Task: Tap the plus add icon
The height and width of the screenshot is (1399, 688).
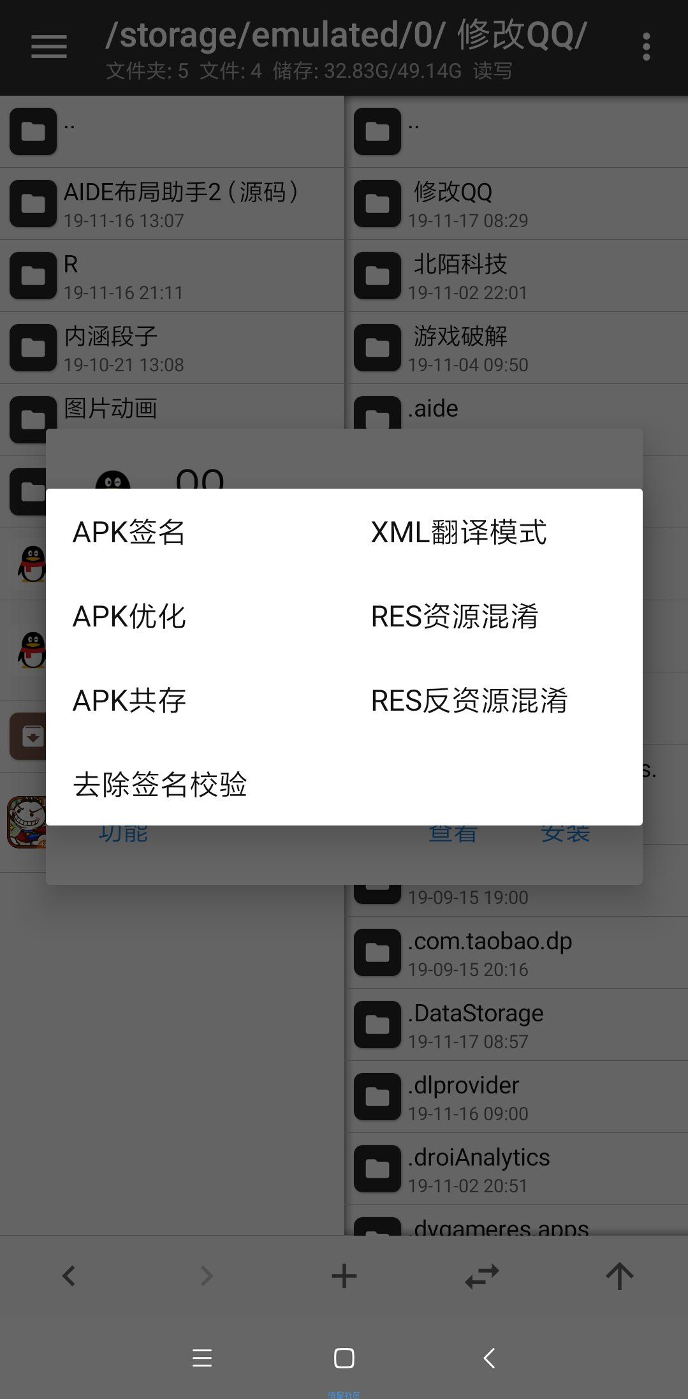Action: coord(344,1276)
